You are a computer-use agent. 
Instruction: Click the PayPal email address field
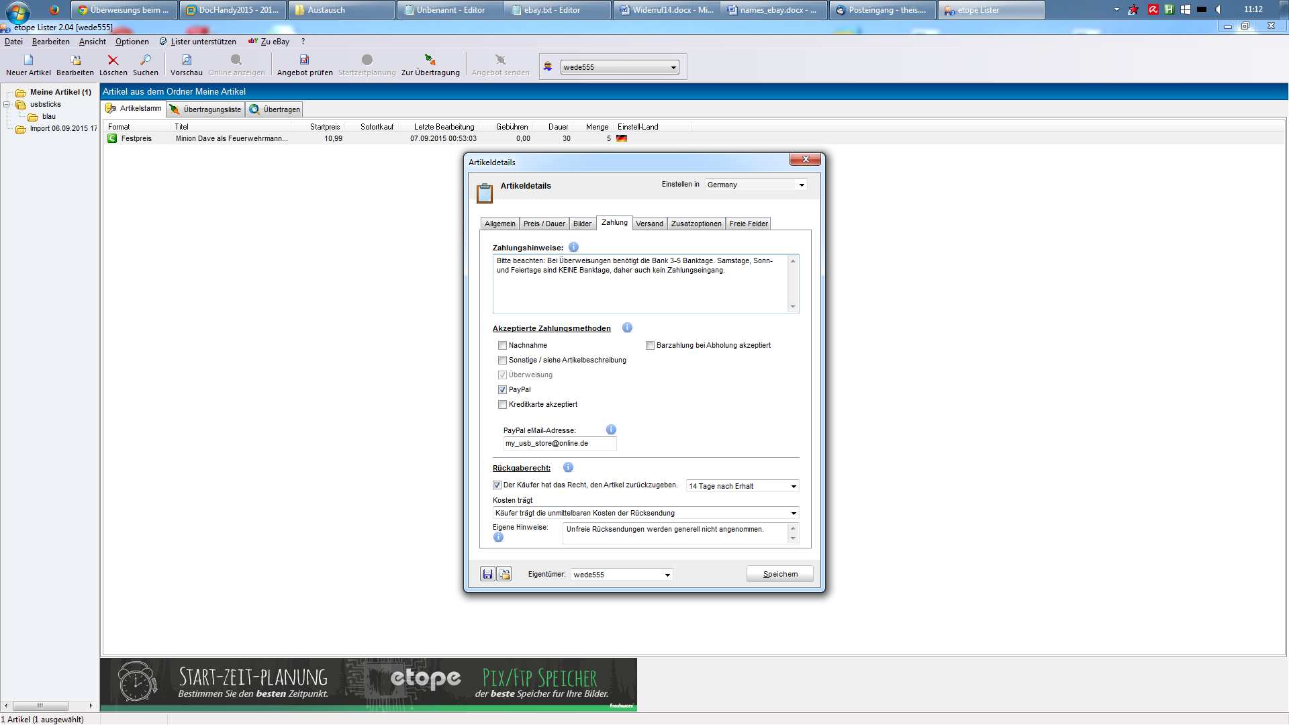coord(559,444)
